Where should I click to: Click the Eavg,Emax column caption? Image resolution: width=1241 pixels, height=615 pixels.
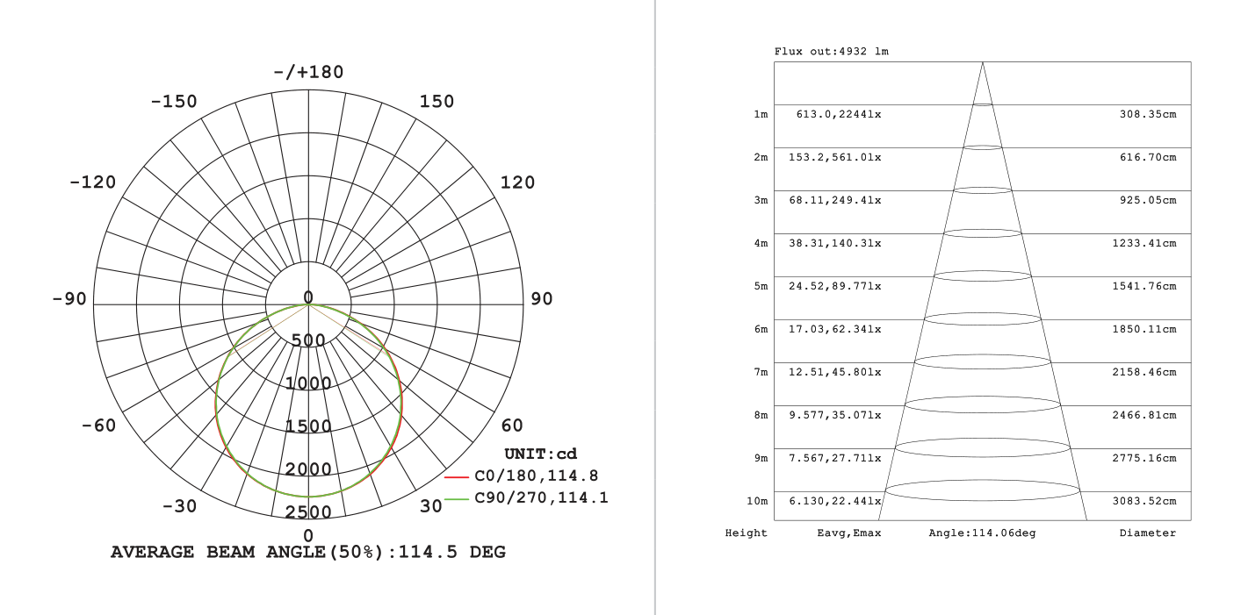(x=849, y=533)
